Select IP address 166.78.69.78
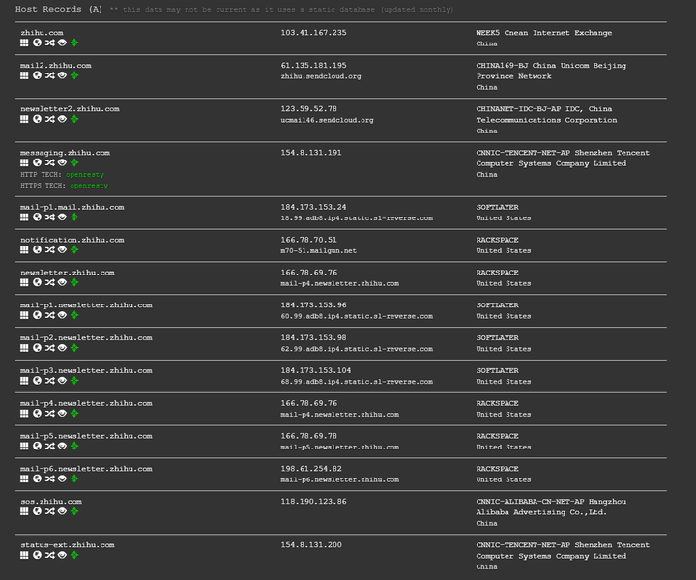 click(308, 436)
